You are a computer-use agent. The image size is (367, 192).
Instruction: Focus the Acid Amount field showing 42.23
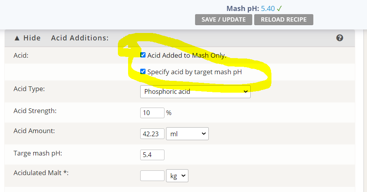click(152, 133)
